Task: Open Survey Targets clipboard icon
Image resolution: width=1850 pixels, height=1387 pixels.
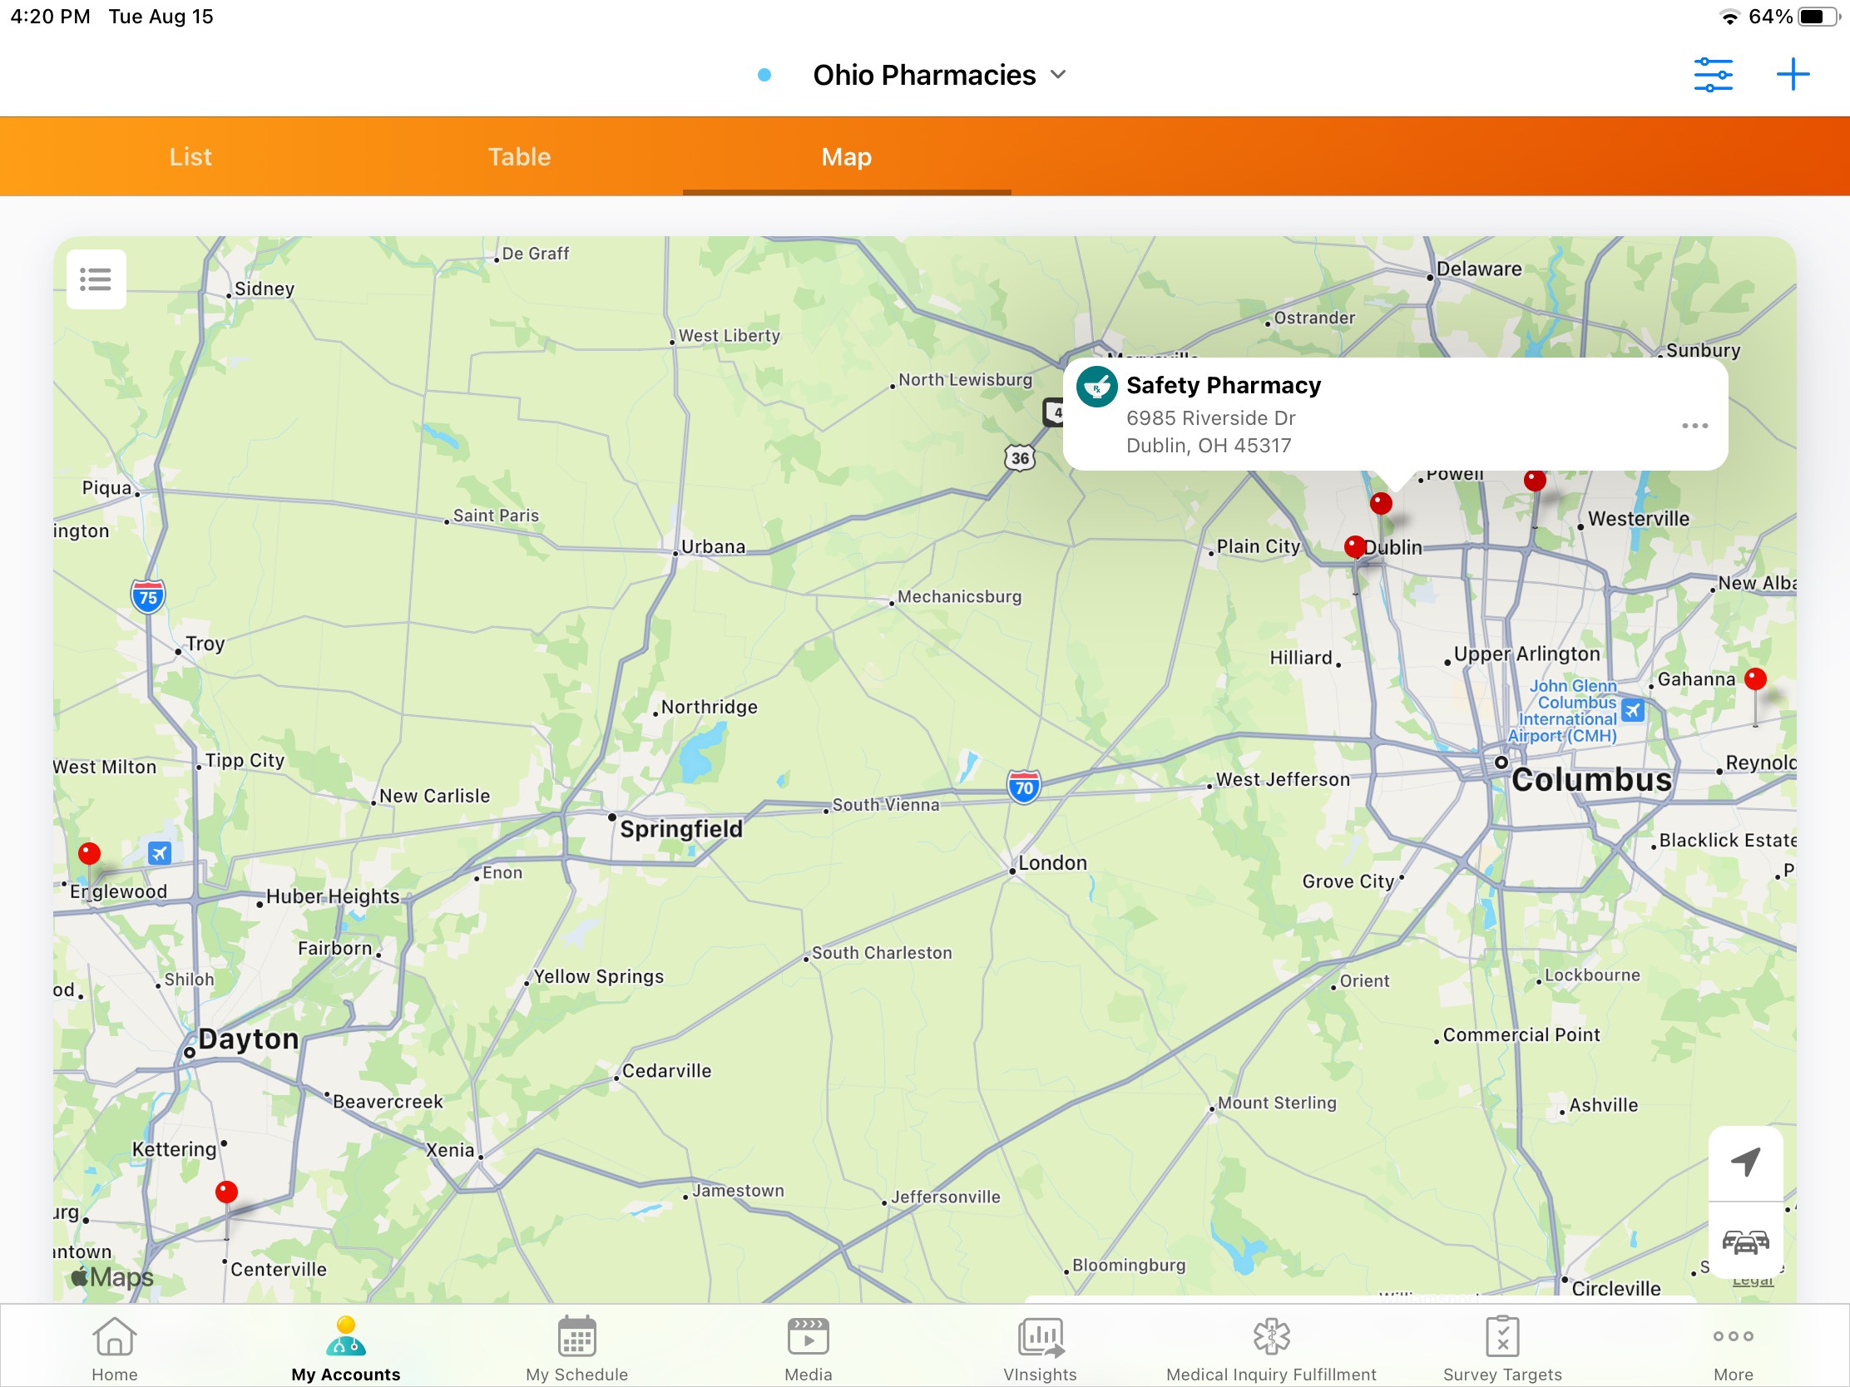Action: 1502,1336
